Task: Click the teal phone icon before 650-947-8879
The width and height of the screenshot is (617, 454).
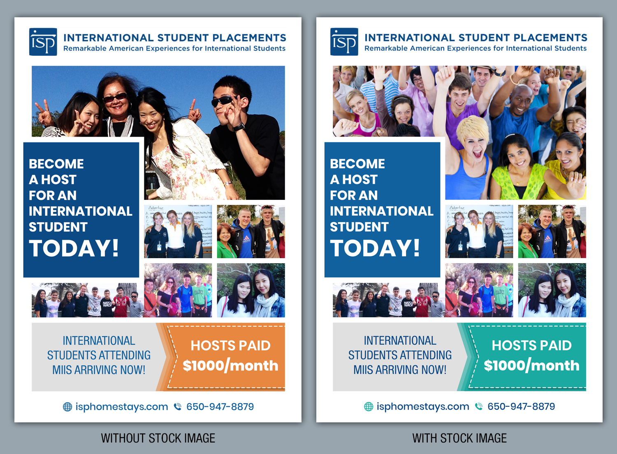Action: tap(479, 407)
